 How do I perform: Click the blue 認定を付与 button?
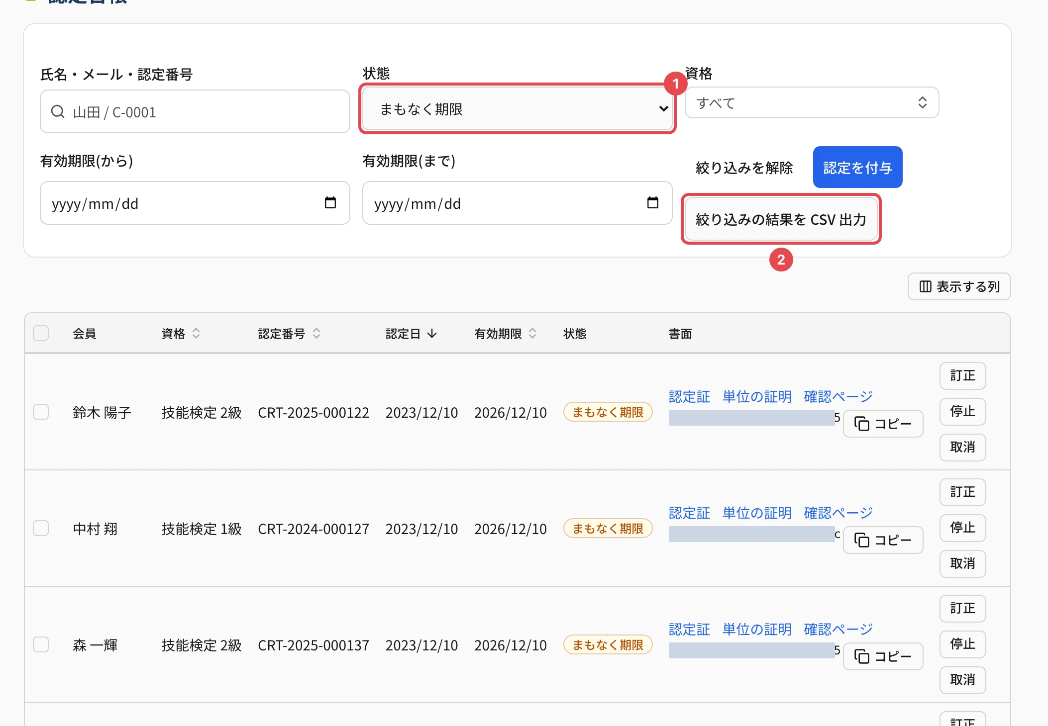coord(858,167)
